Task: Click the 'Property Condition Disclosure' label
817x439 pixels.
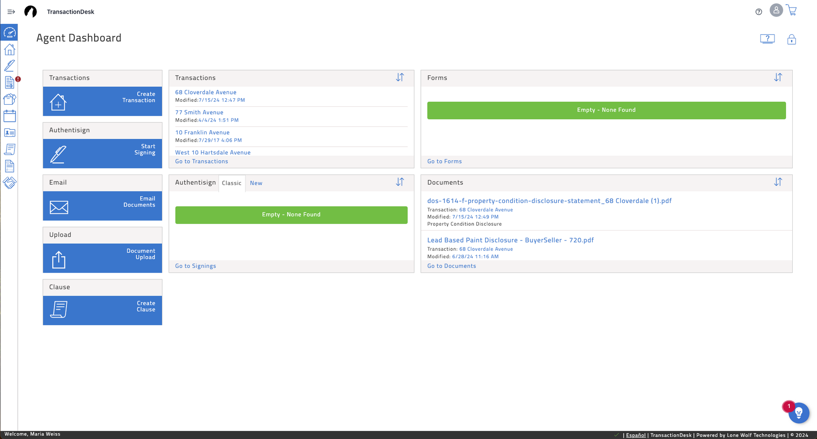Action: (x=465, y=224)
